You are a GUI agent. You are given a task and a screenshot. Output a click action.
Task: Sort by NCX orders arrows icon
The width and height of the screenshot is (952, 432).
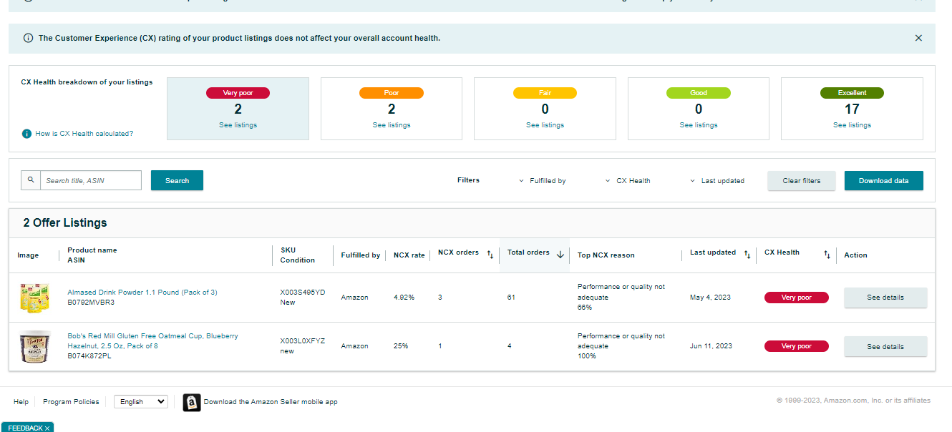[490, 254]
